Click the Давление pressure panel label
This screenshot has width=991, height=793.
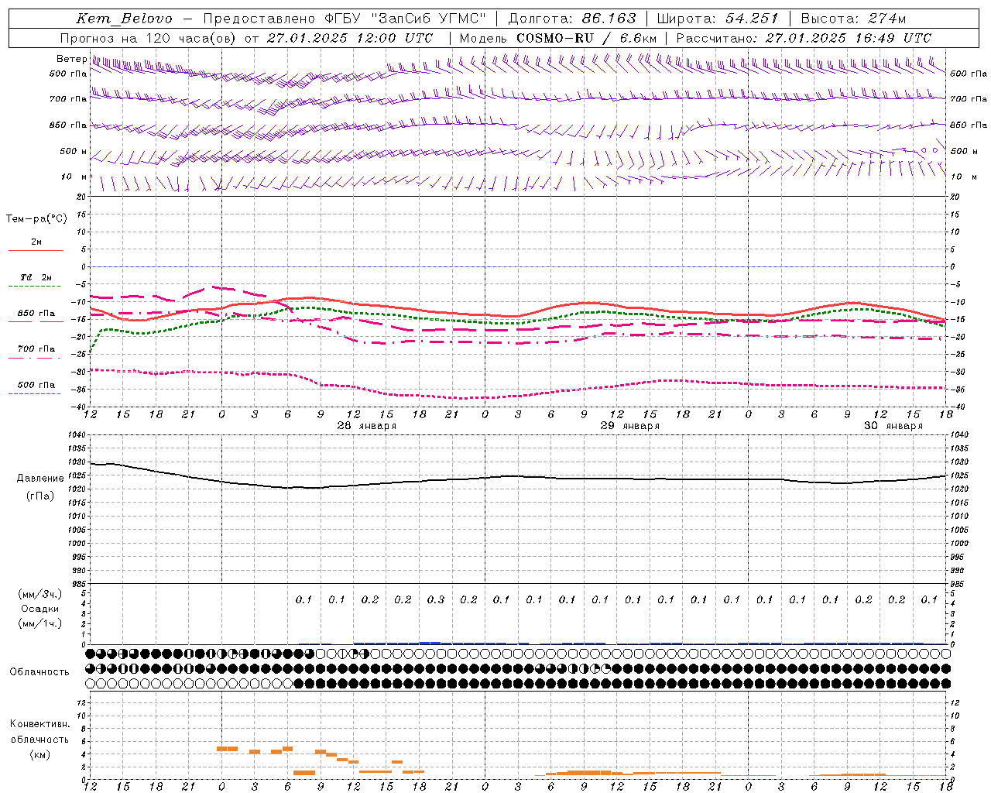click(39, 479)
